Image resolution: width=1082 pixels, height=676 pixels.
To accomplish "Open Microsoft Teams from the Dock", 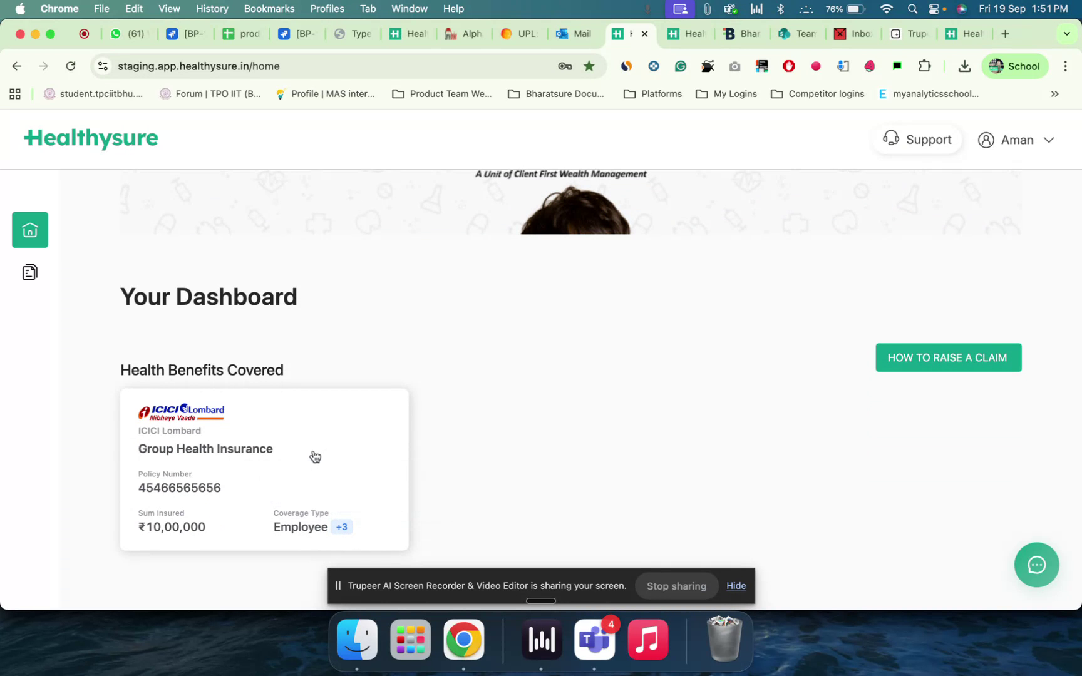I will coord(594,640).
